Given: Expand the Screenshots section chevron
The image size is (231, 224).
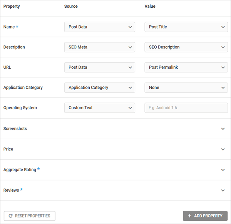Looking at the screenshot, I should coord(223,129).
